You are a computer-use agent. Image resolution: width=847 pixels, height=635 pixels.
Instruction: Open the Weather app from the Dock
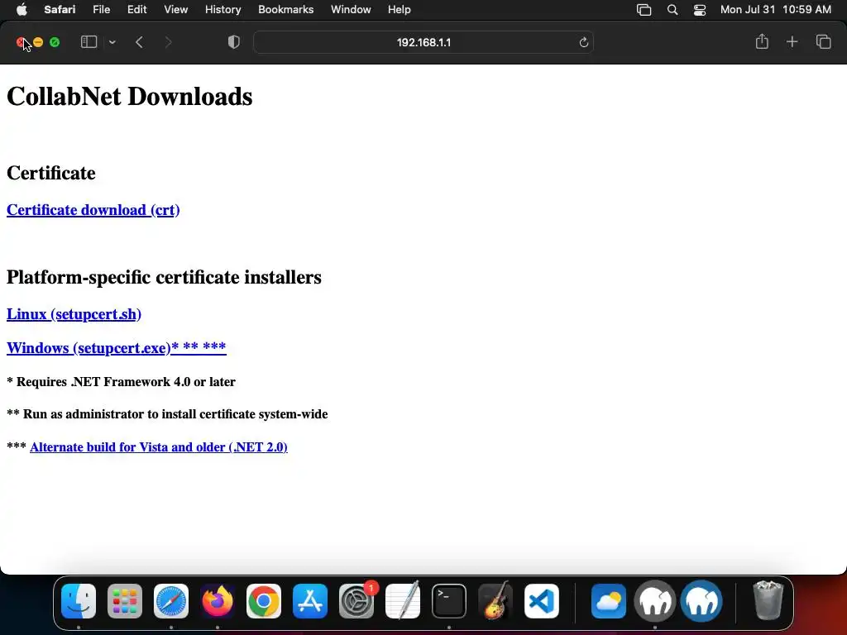(x=609, y=601)
